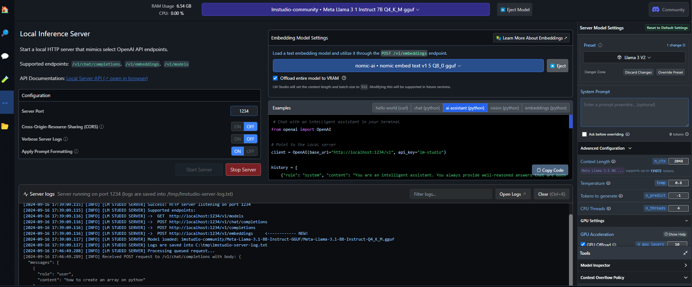Collapse the Advanced Configuration section
The height and width of the screenshot is (287, 692).
(x=630, y=148)
